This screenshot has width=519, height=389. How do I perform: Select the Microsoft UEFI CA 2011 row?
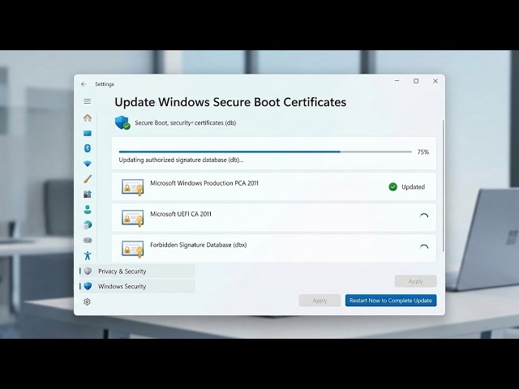tap(274, 218)
